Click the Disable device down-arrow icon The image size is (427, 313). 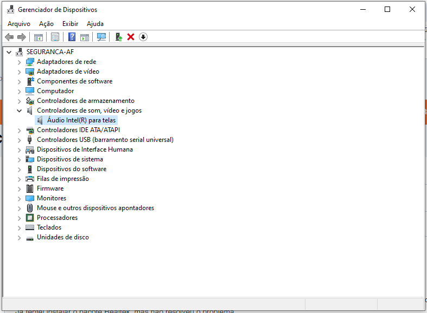coord(143,37)
